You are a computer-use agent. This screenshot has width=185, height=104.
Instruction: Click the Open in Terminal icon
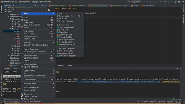22,67
